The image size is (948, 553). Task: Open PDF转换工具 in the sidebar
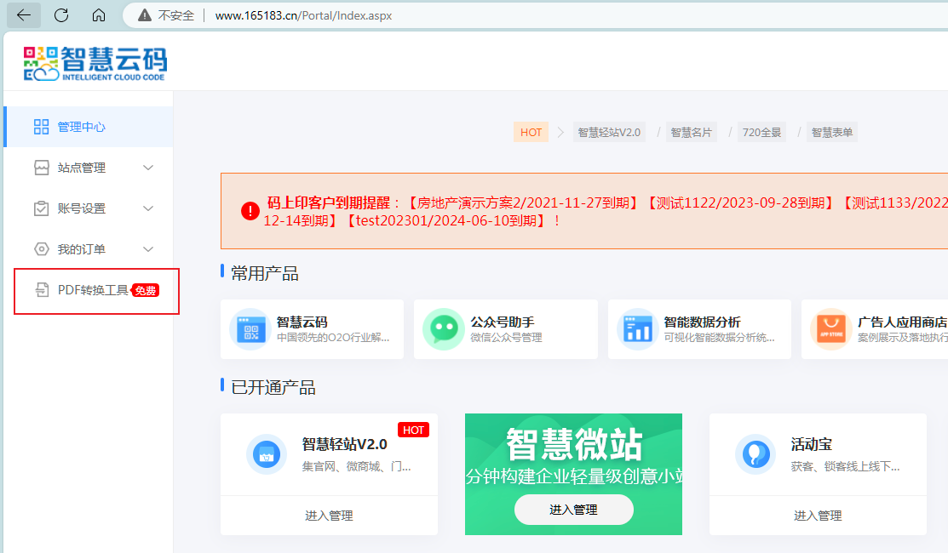click(93, 290)
